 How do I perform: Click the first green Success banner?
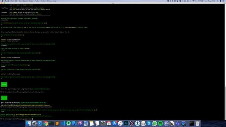point(4,85)
